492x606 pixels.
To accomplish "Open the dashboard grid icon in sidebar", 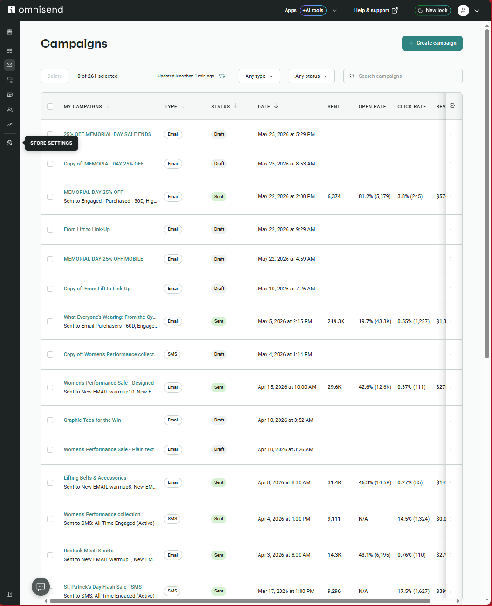I will (9, 50).
